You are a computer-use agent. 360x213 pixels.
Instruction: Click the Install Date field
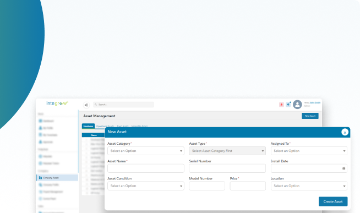click(309, 168)
